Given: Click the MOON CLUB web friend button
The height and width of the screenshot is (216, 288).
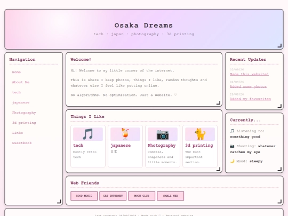Looking at the screenshot, I should (142, 196).
